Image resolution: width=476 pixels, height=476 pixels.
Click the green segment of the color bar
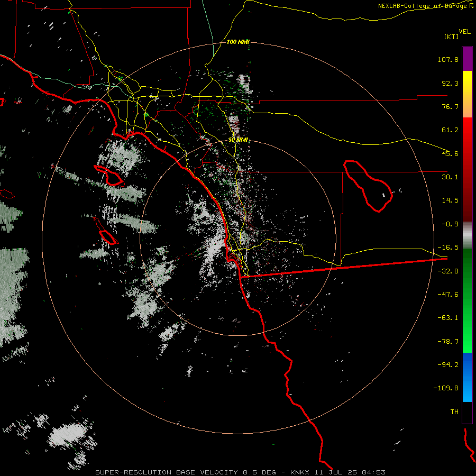point(467,300)
